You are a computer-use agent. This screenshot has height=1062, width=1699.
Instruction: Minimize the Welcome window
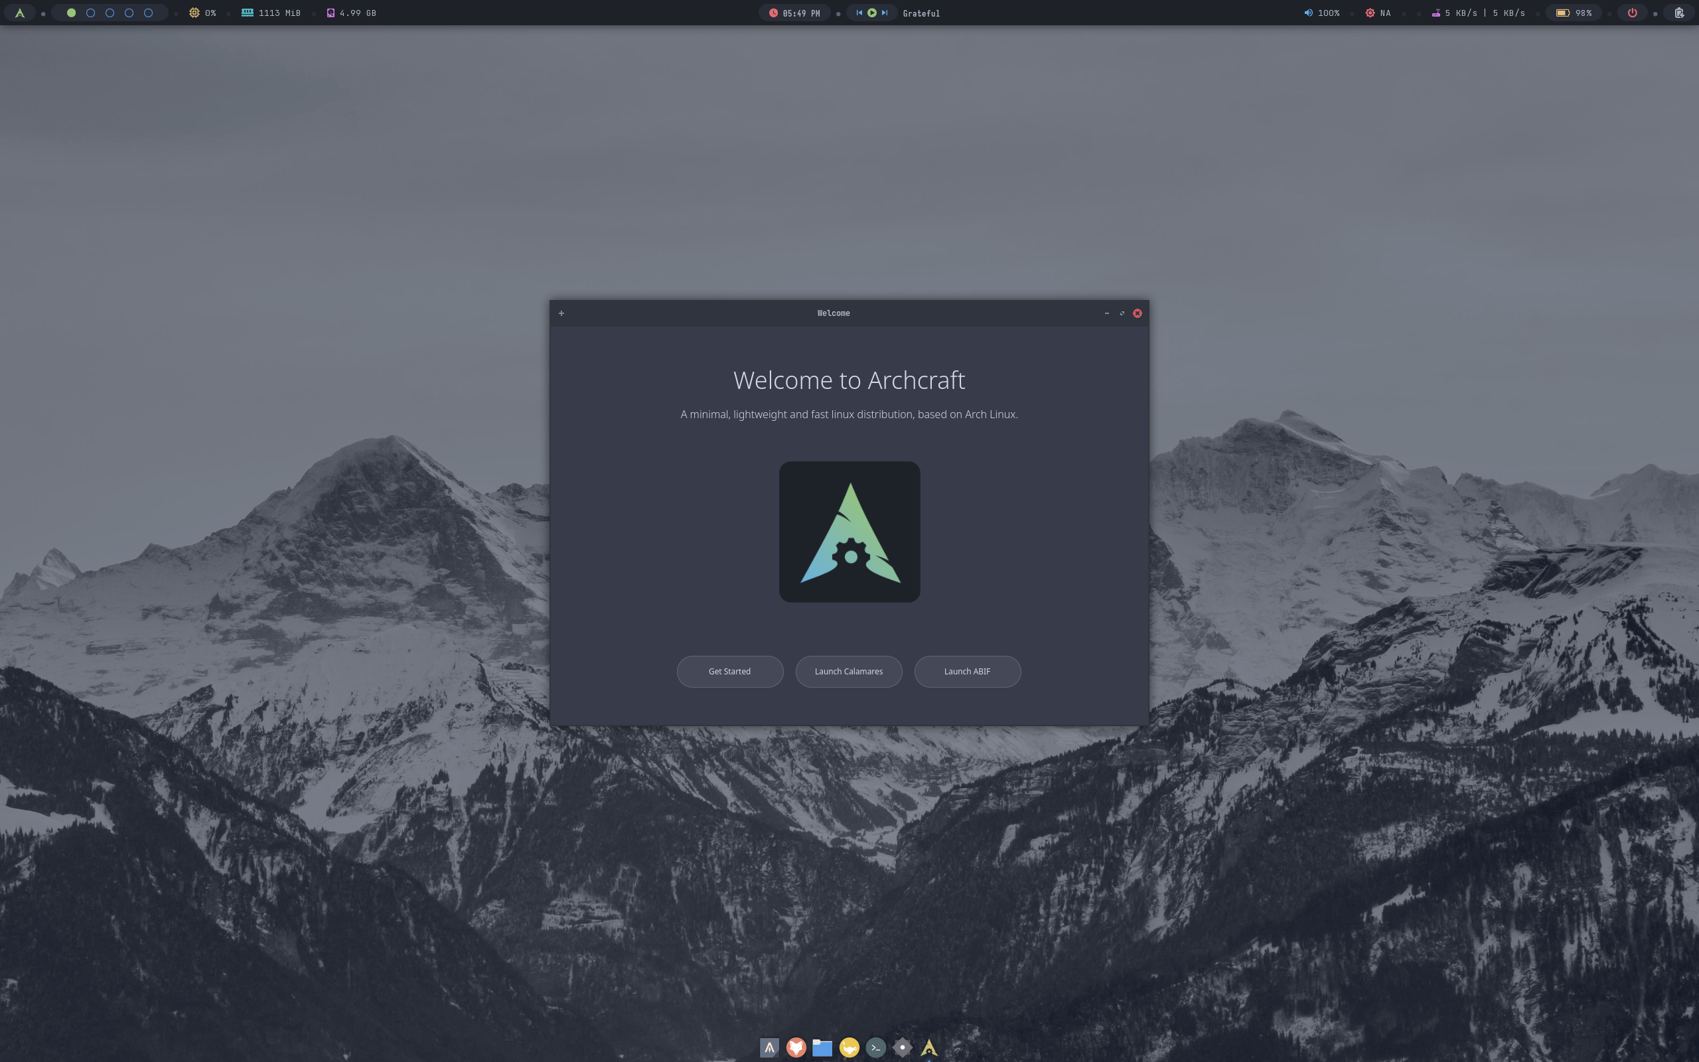coord(1106,313)
